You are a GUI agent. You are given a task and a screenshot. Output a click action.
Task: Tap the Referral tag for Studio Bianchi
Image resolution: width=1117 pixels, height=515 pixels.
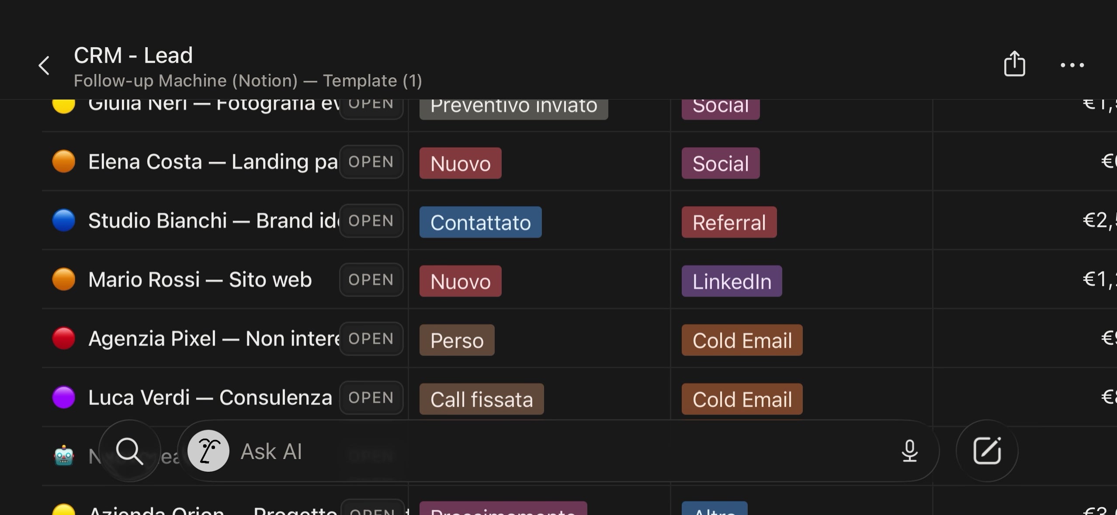728,222
